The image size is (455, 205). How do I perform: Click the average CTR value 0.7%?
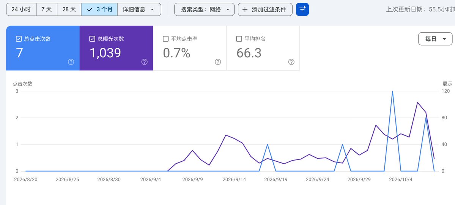(177, 53)
